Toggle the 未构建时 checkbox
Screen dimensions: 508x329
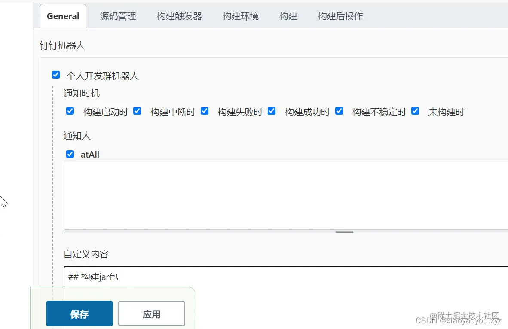415,111
